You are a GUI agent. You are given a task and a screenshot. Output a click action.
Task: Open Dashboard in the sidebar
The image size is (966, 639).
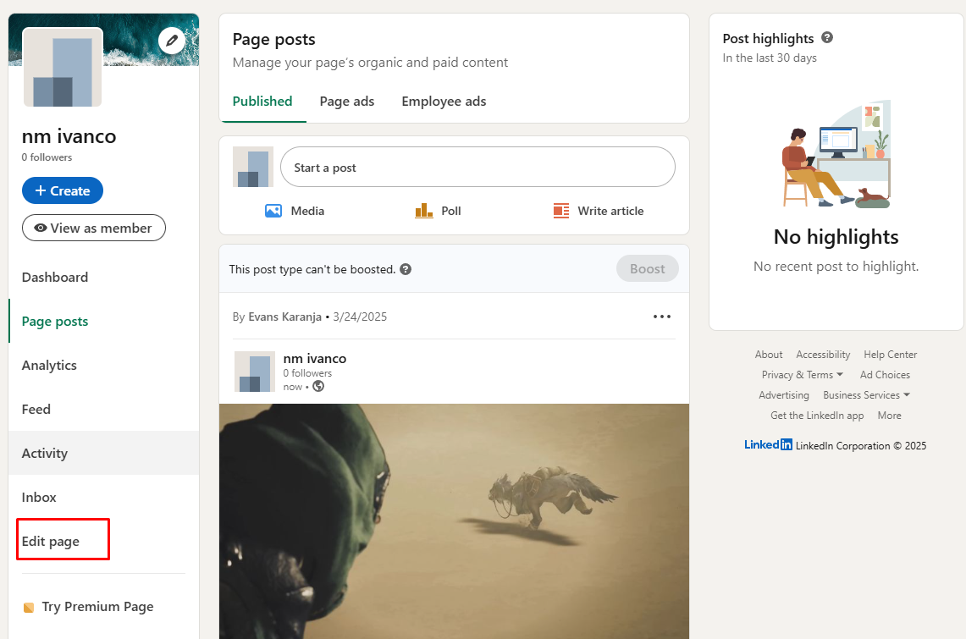point(55,277)
